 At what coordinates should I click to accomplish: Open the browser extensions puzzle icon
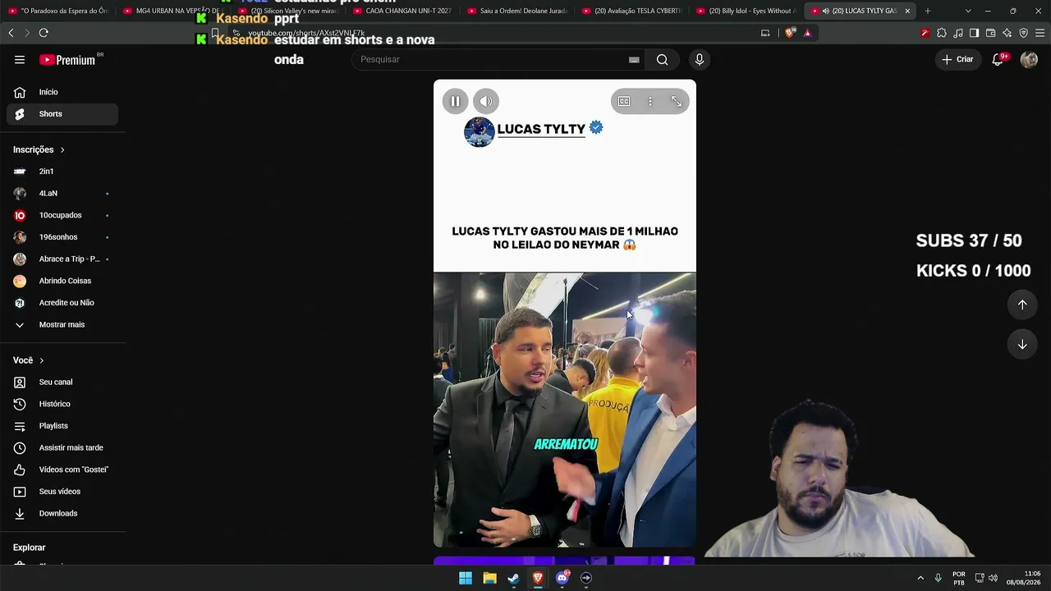tap(942, 33)
